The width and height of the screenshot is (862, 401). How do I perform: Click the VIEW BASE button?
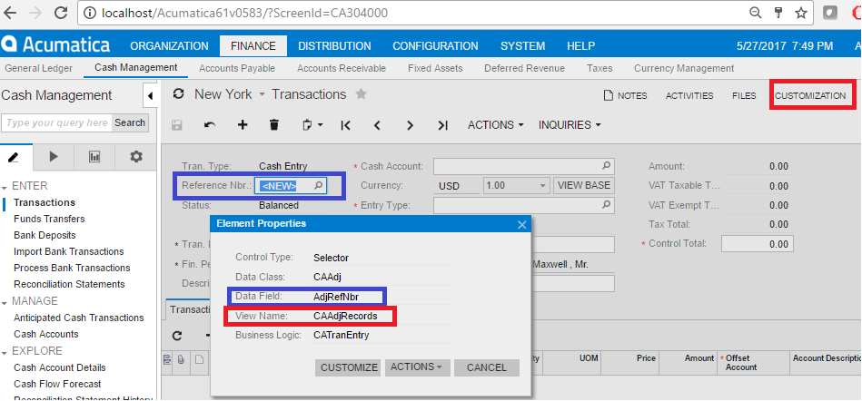(584, 186)
